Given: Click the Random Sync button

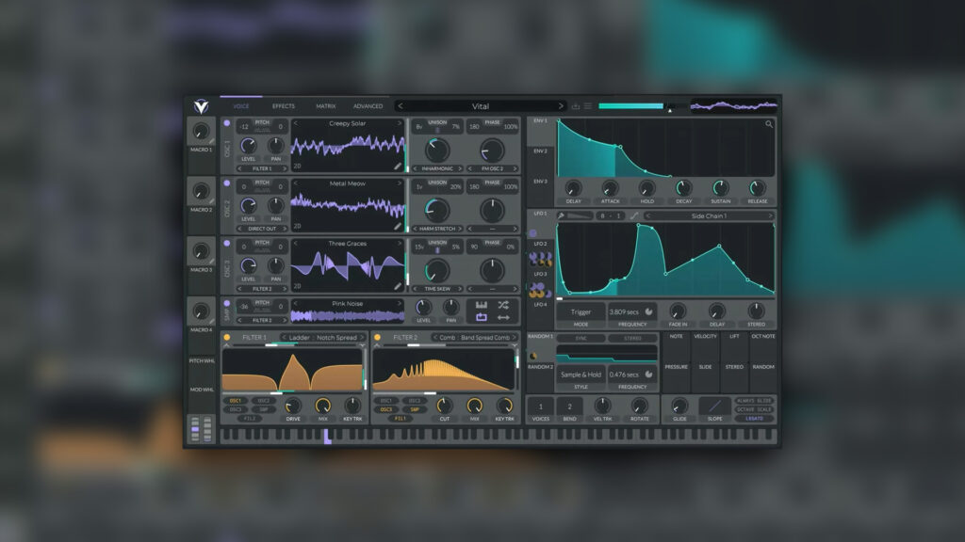Looking at the screenshot, I should pos(581,338).
